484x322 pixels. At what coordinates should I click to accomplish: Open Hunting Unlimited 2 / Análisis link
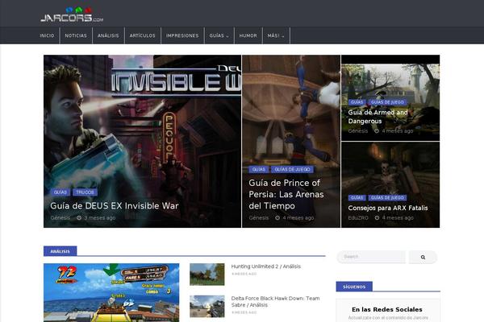coord(265,266)
